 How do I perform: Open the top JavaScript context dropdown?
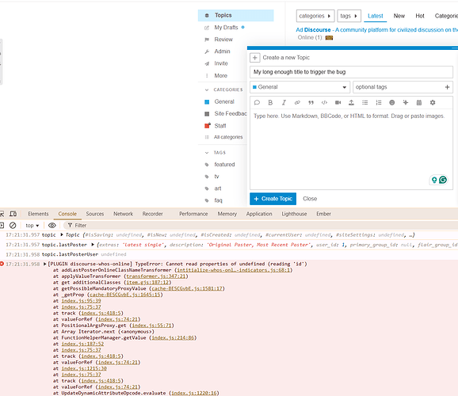point(32,226)
